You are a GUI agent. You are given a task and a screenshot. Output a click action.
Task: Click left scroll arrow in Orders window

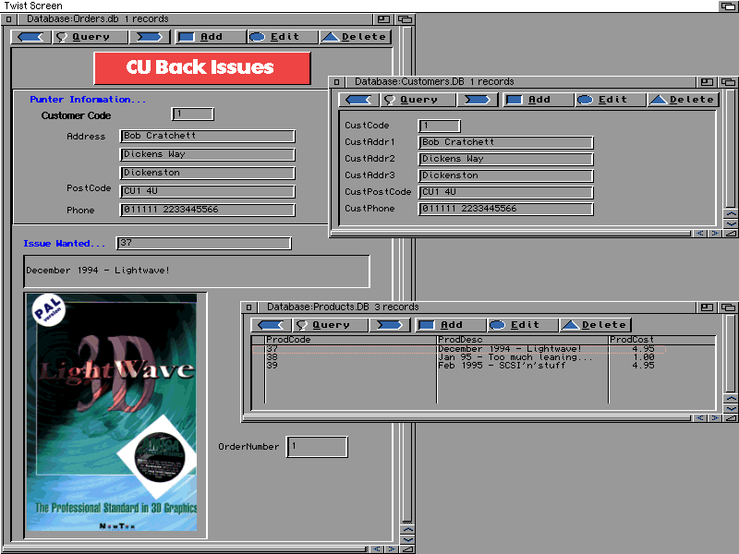click(377, 549)
